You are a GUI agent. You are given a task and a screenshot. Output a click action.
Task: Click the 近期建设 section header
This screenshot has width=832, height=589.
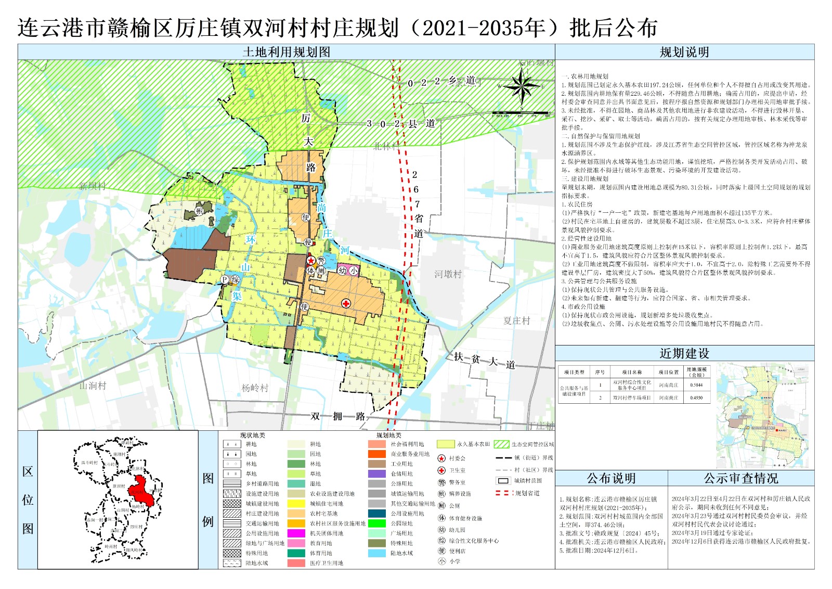click(684, 353)
